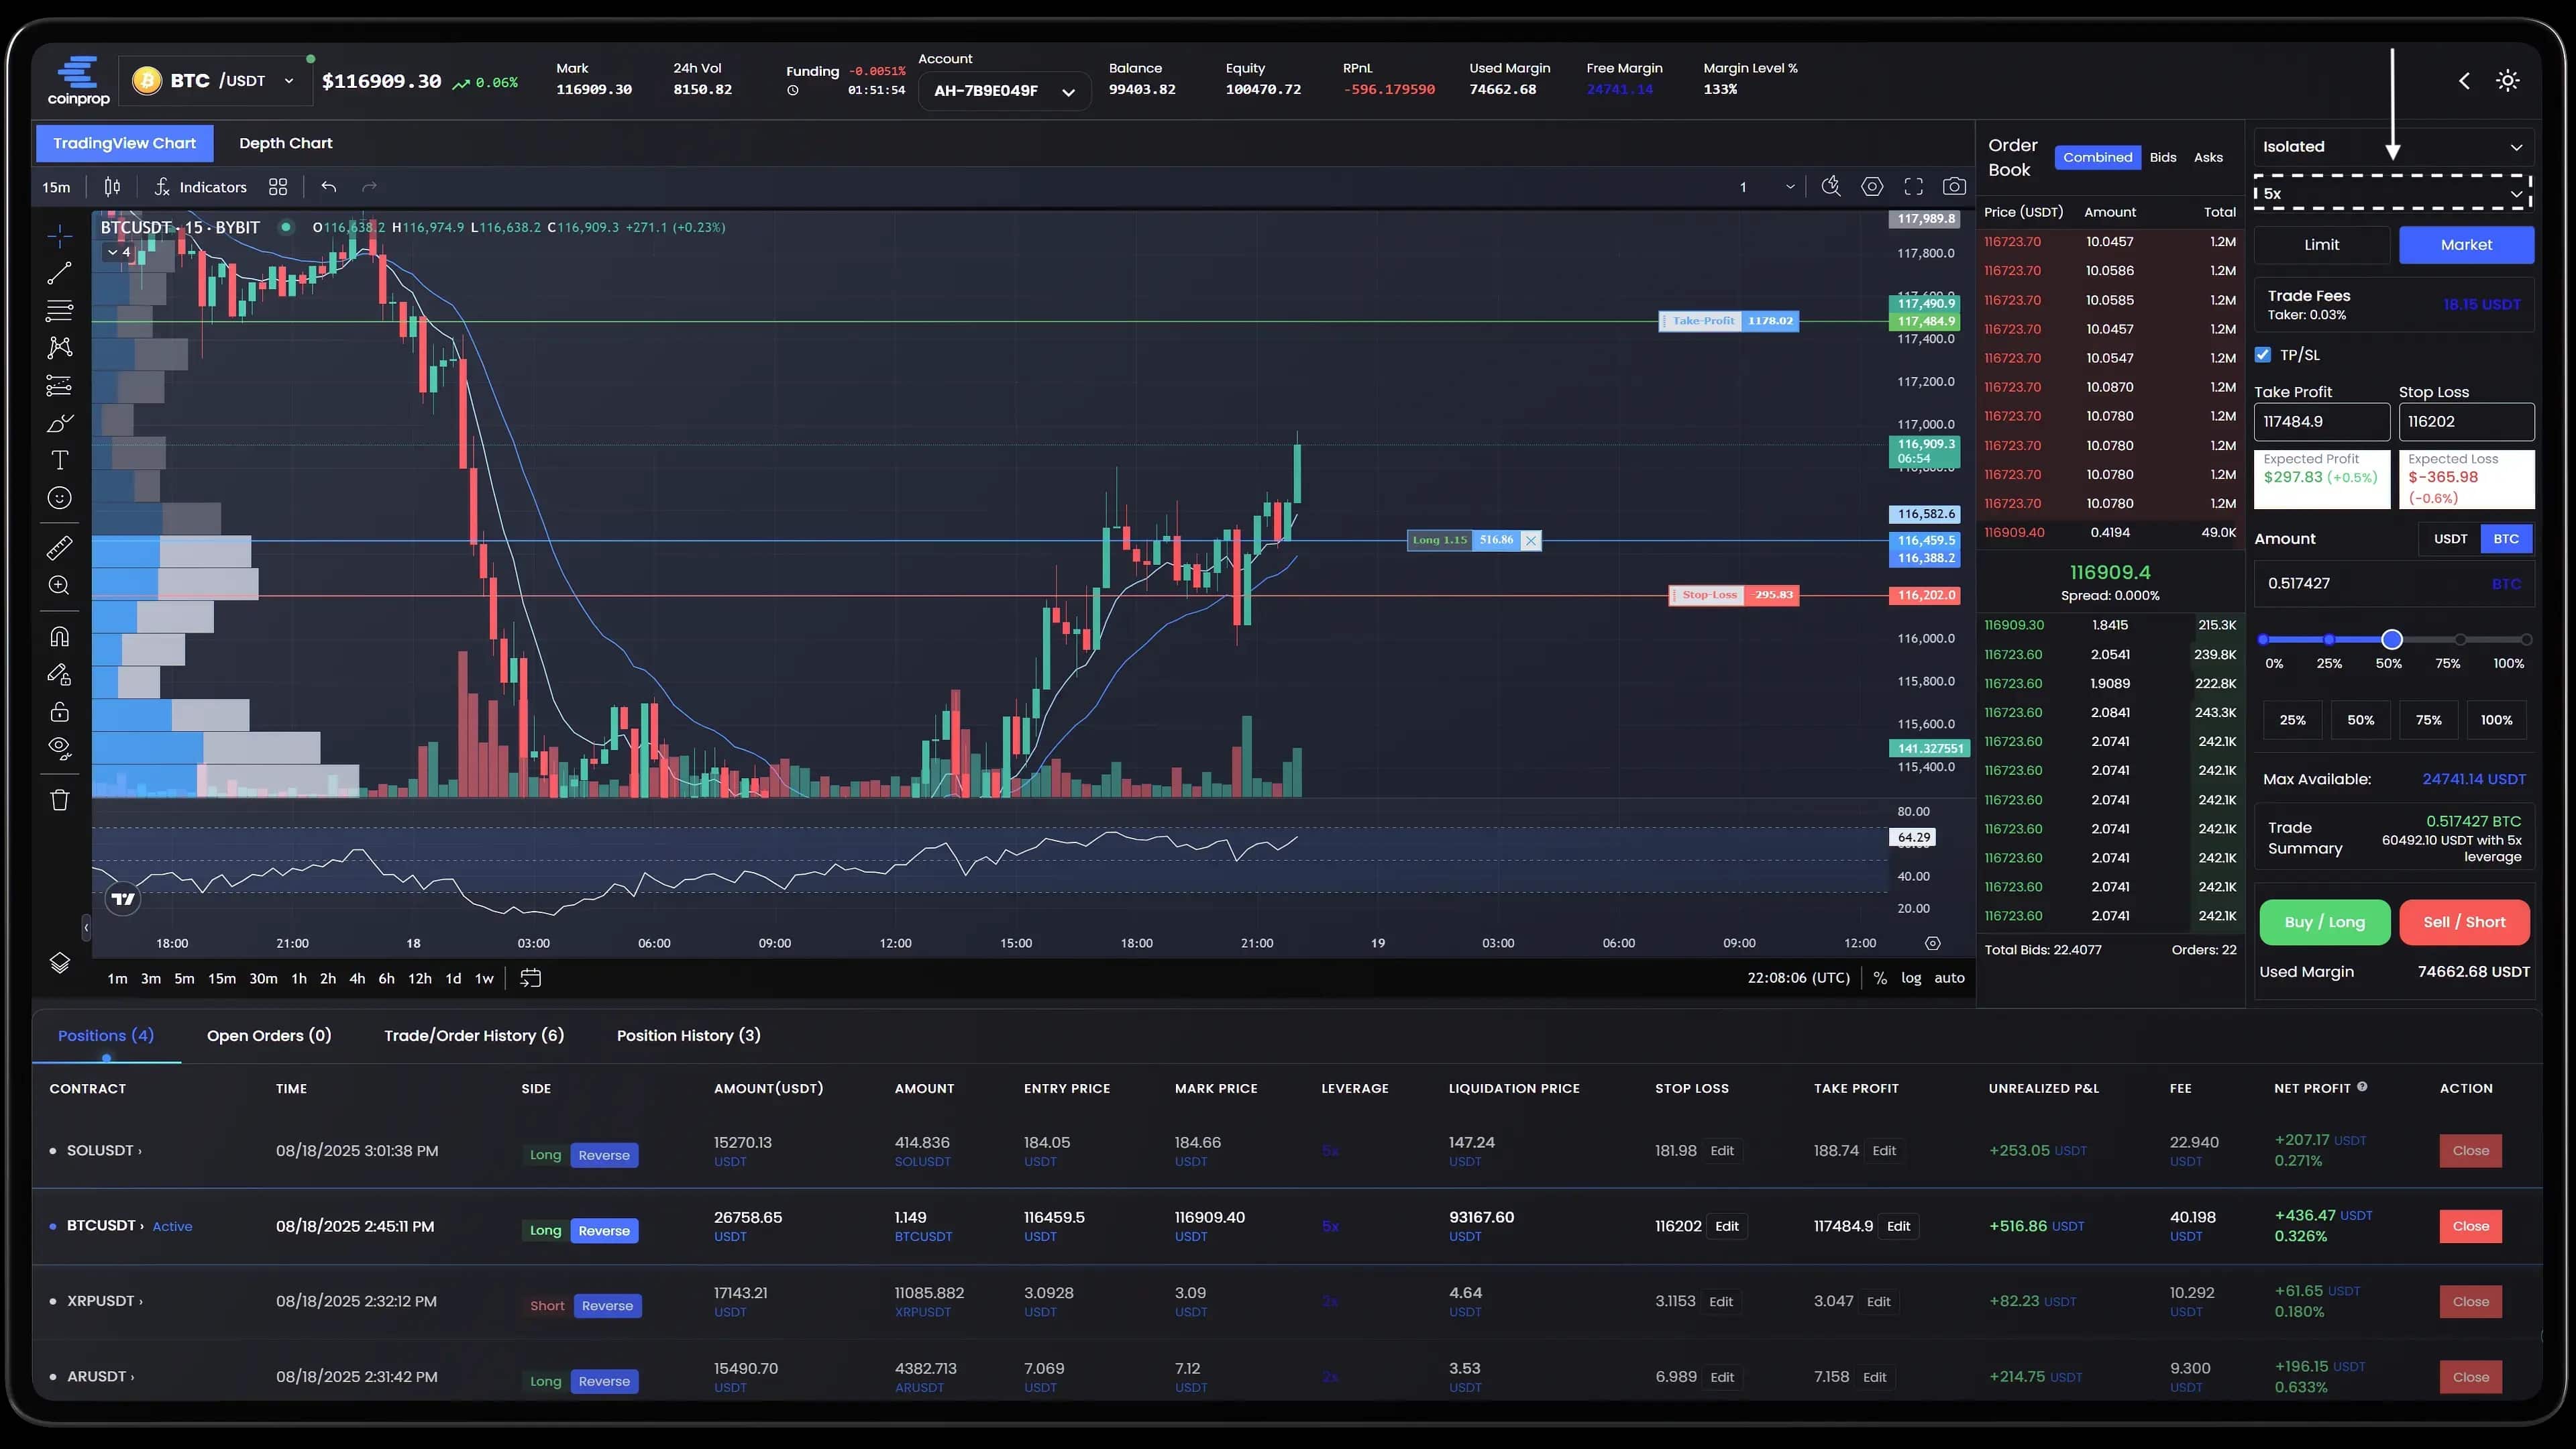Click the magnet mode icon

click(x=59, y=637)
